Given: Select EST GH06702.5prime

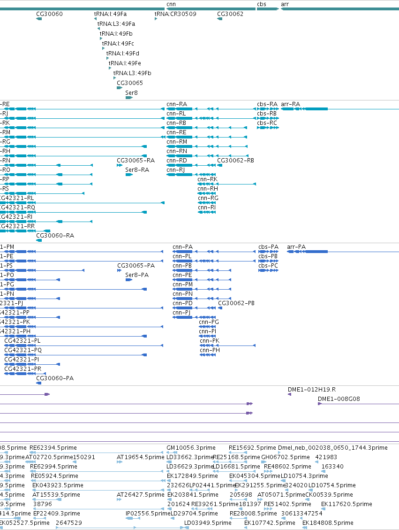Looking at the screenshot, I should tap(286, 457).
